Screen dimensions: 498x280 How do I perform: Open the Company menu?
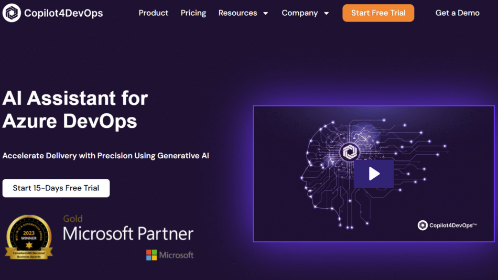pos(300,13)
